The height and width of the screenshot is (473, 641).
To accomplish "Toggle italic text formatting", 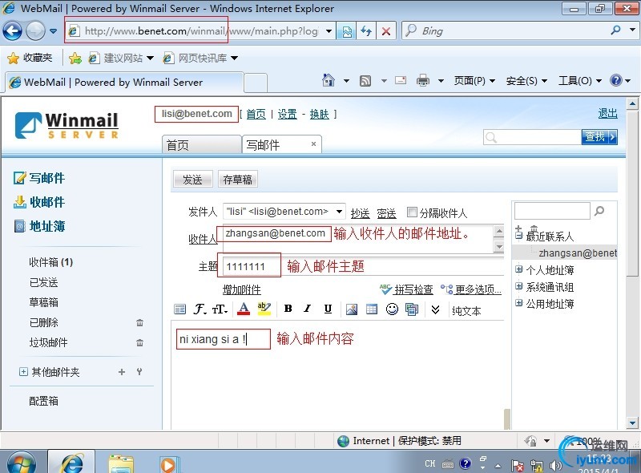I will click(308, 309).
